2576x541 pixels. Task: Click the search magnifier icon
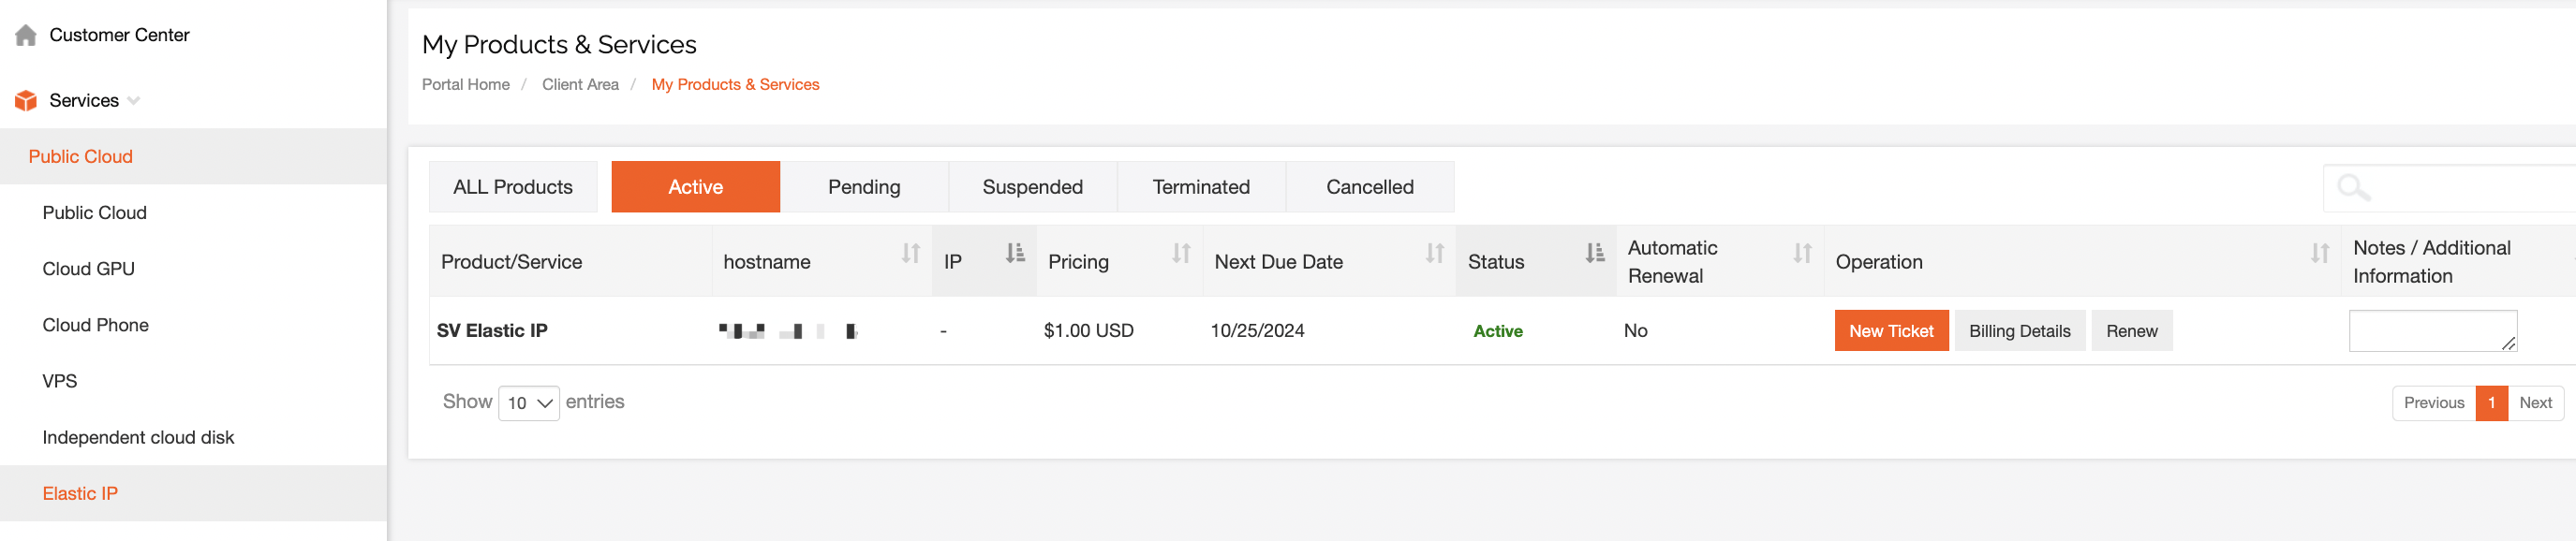pyautogui.click(x=2353, y=187)
